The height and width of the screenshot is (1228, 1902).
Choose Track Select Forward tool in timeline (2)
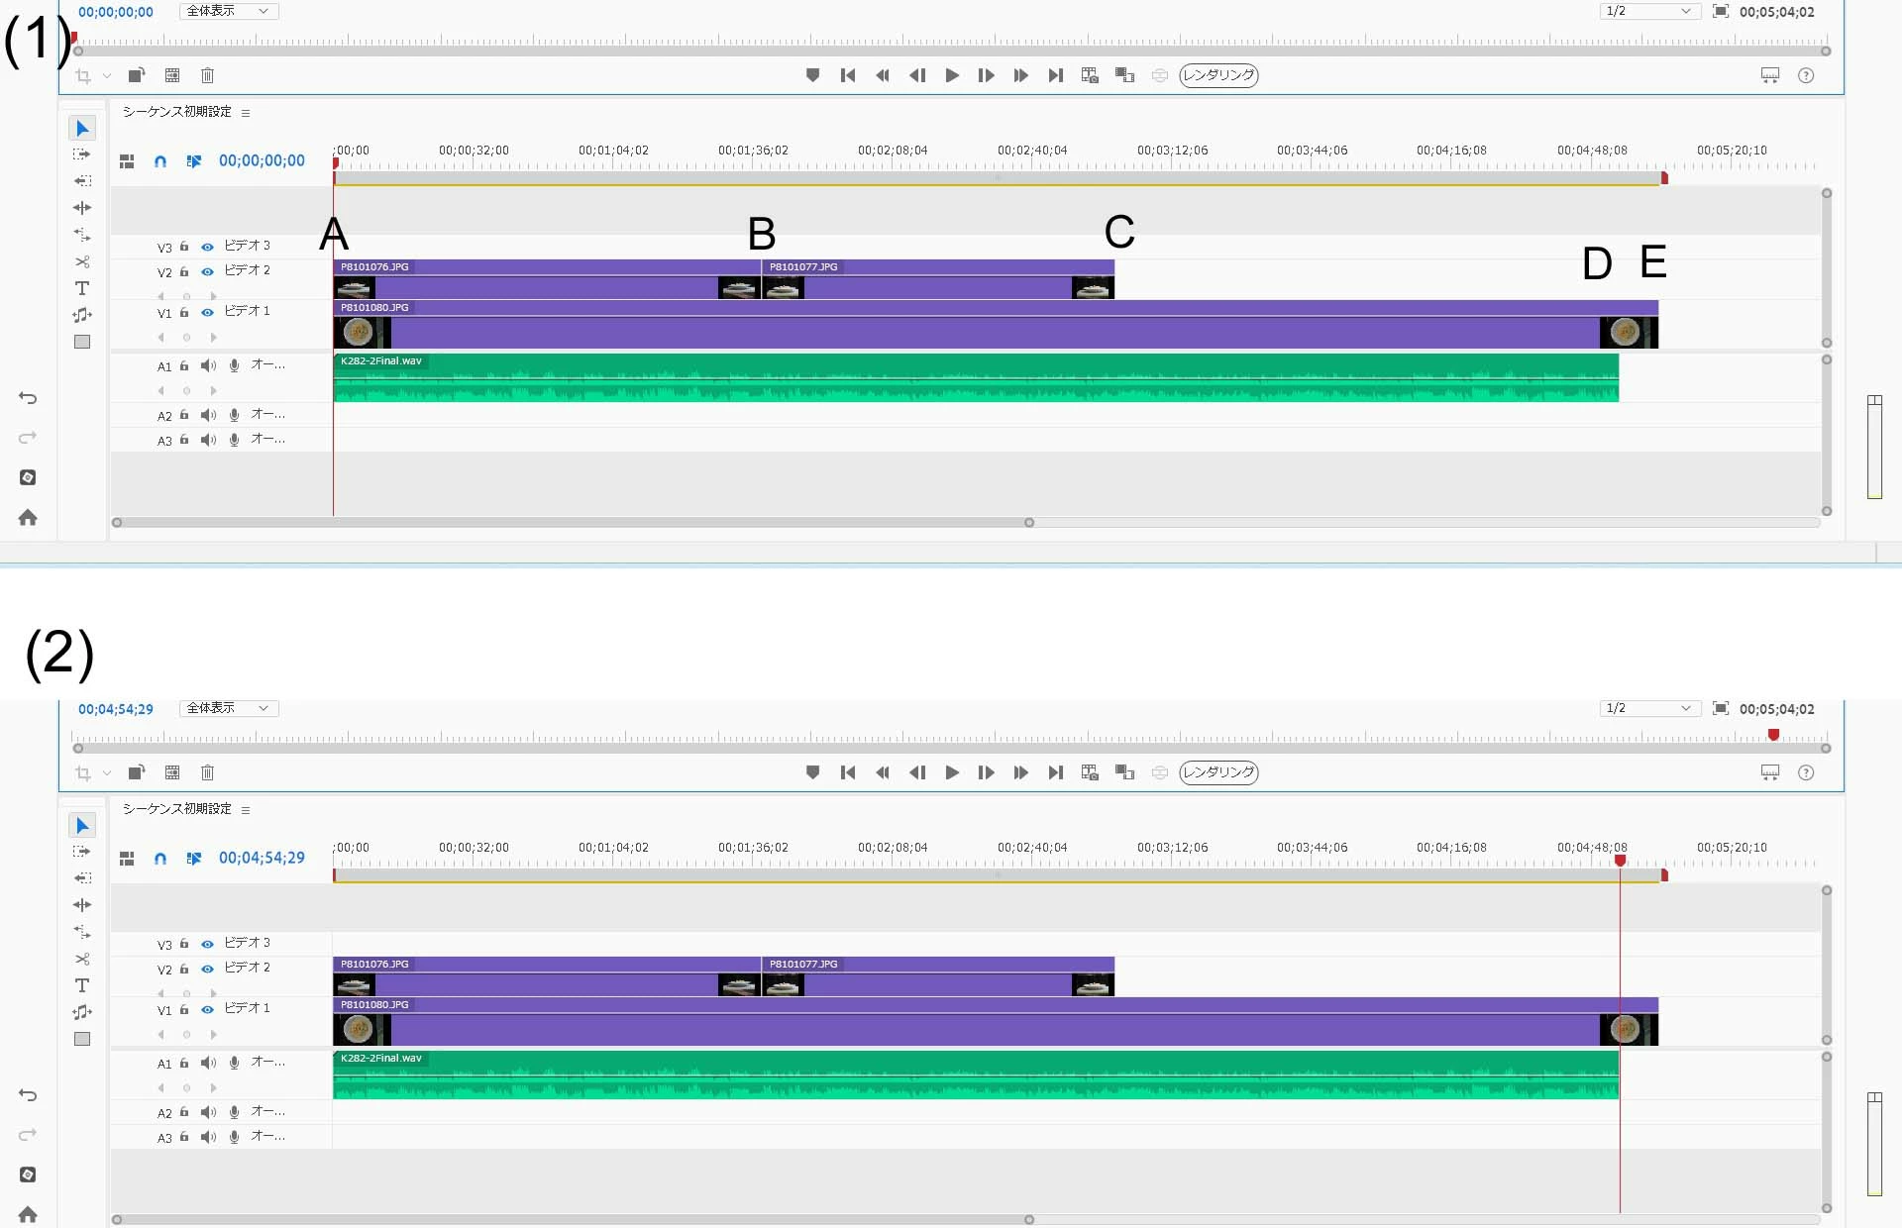click(x=82, y=852)
